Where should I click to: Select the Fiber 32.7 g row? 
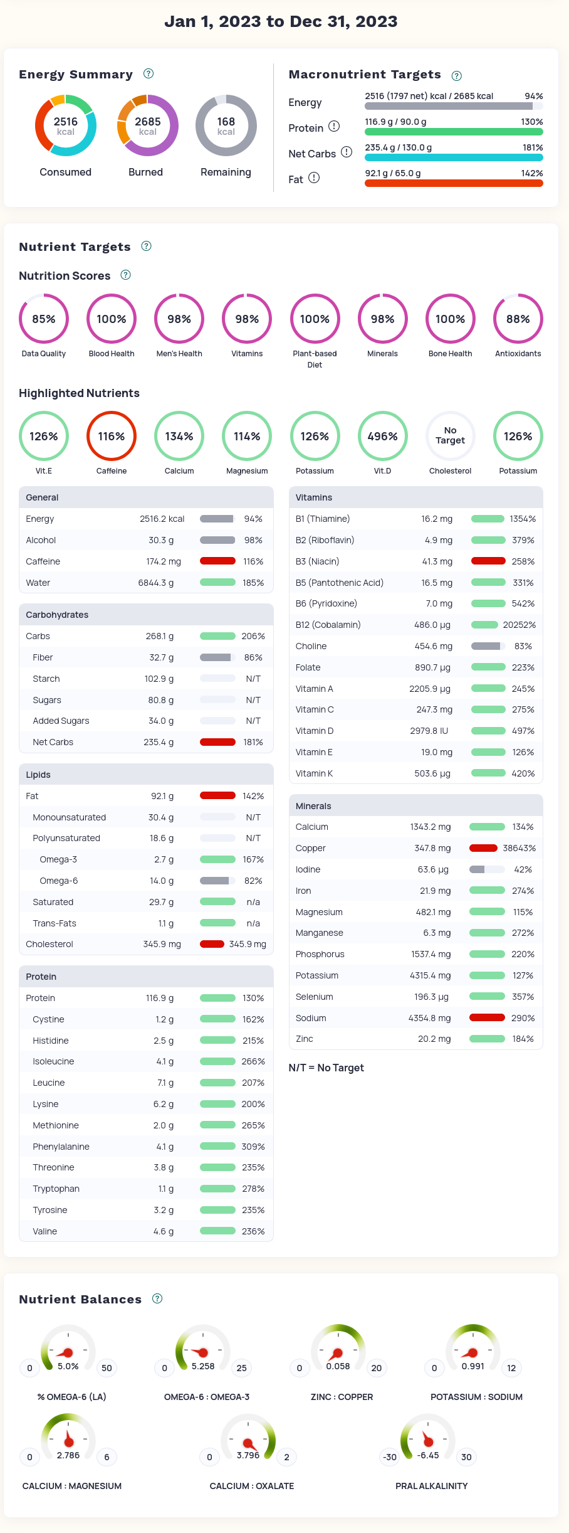[146, 657]
